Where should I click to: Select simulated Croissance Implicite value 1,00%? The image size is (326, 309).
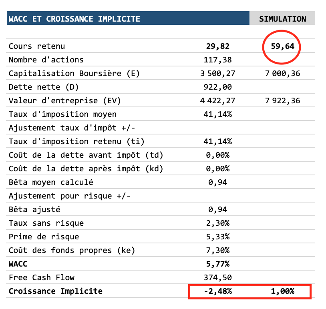(x=282, y=291)
